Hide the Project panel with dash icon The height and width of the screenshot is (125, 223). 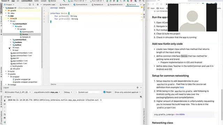point(41,5)
